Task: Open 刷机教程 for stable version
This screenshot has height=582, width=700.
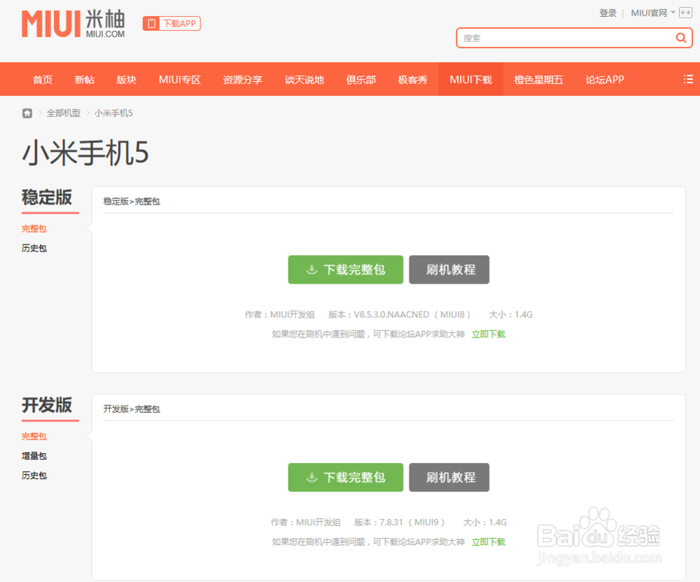Action: point(449,270)
